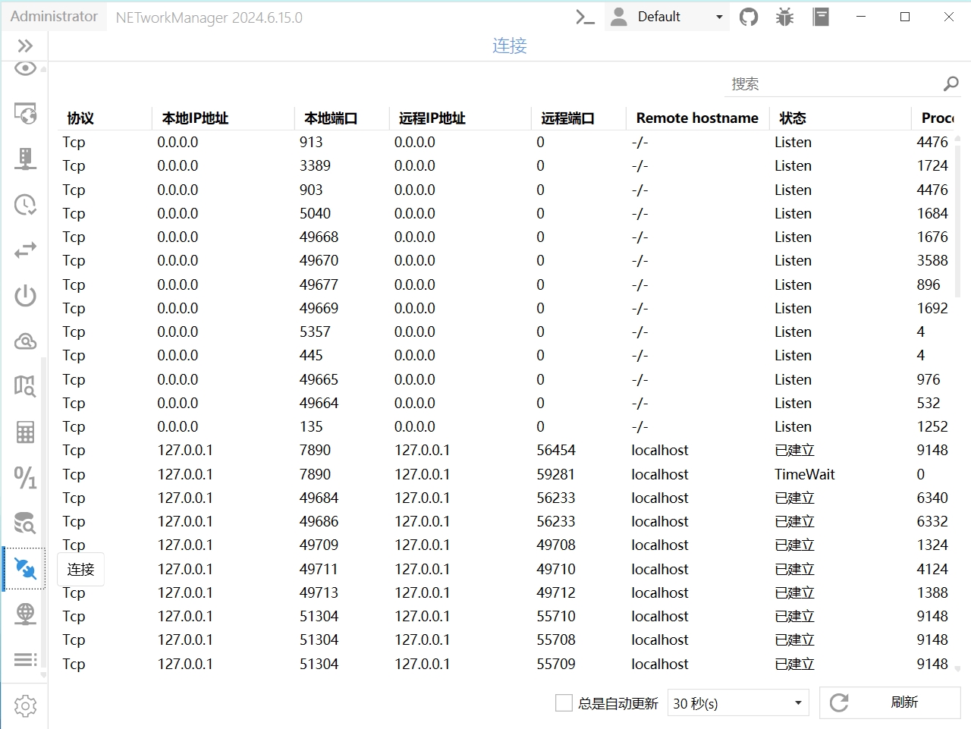Image resolution: width=971 pixels, height=729 pixels.
Task: Click local port 49686 cell
Action: (319, 521)
